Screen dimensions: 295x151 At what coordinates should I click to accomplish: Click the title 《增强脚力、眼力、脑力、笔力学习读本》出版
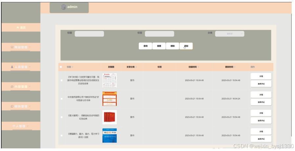point(83,135)
